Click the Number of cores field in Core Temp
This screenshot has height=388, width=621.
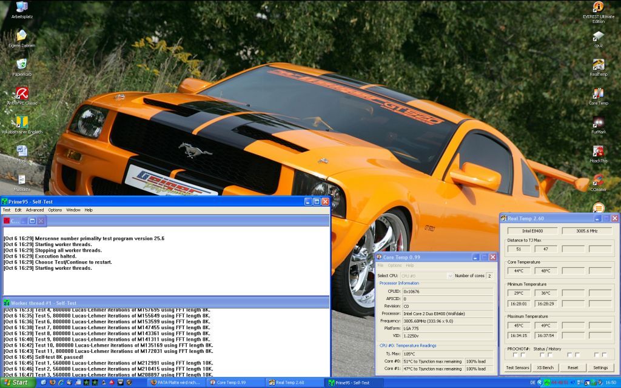489,276
